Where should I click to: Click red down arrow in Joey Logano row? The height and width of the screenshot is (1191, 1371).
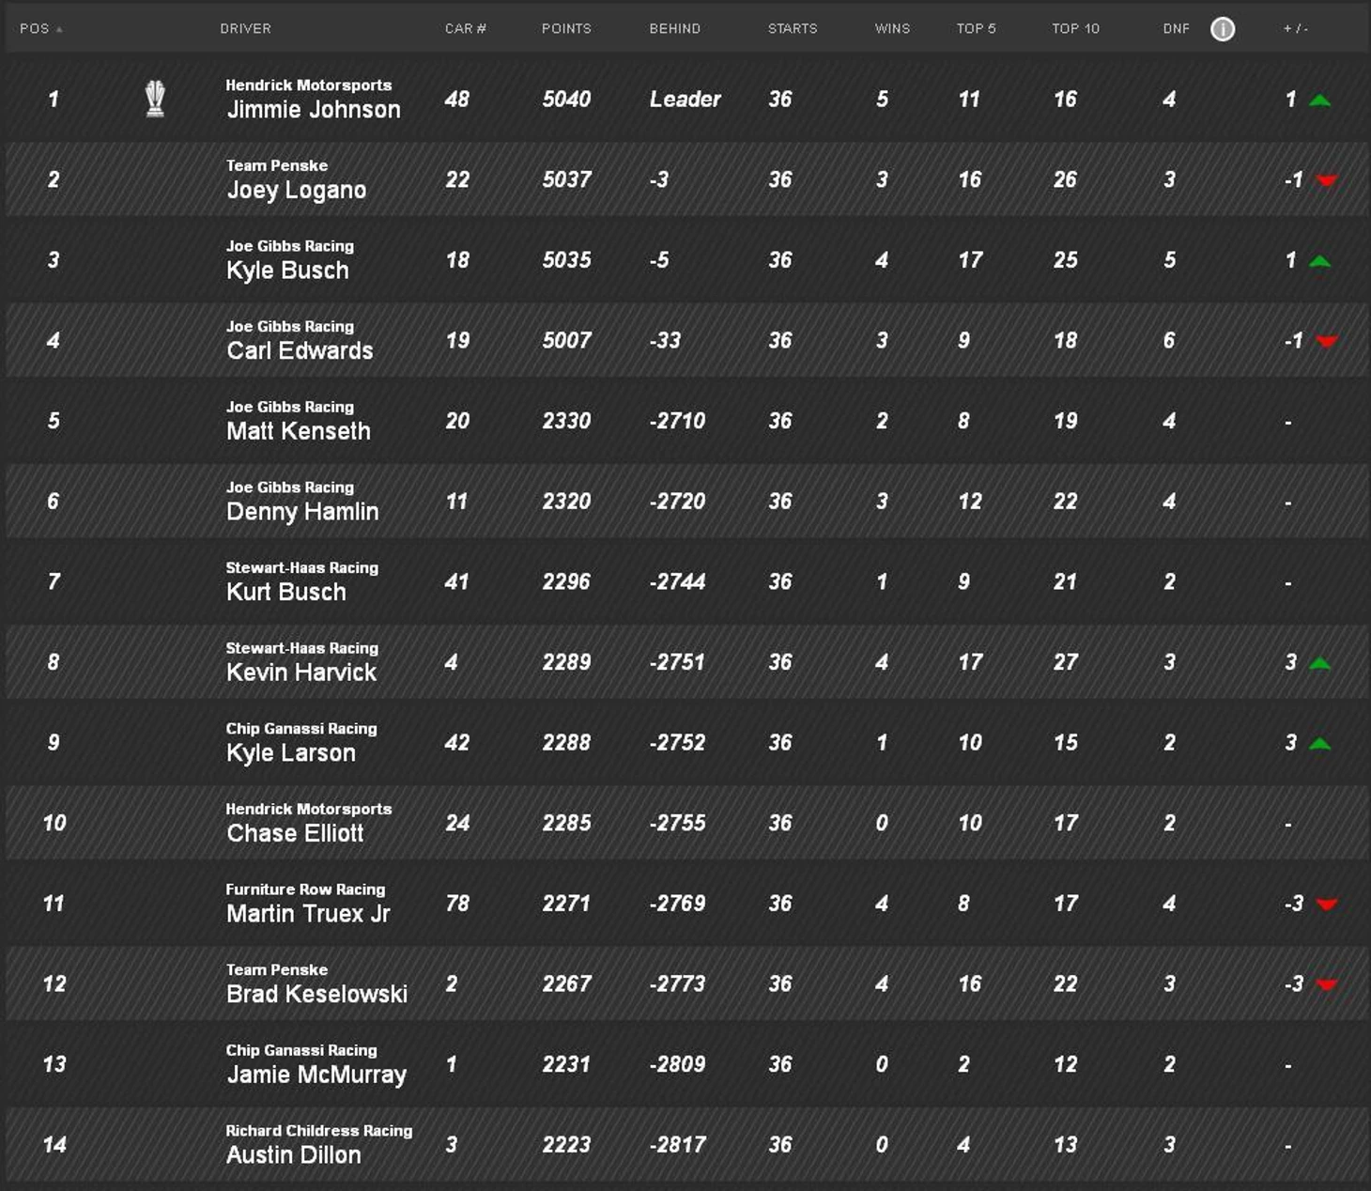(1326, 180)
